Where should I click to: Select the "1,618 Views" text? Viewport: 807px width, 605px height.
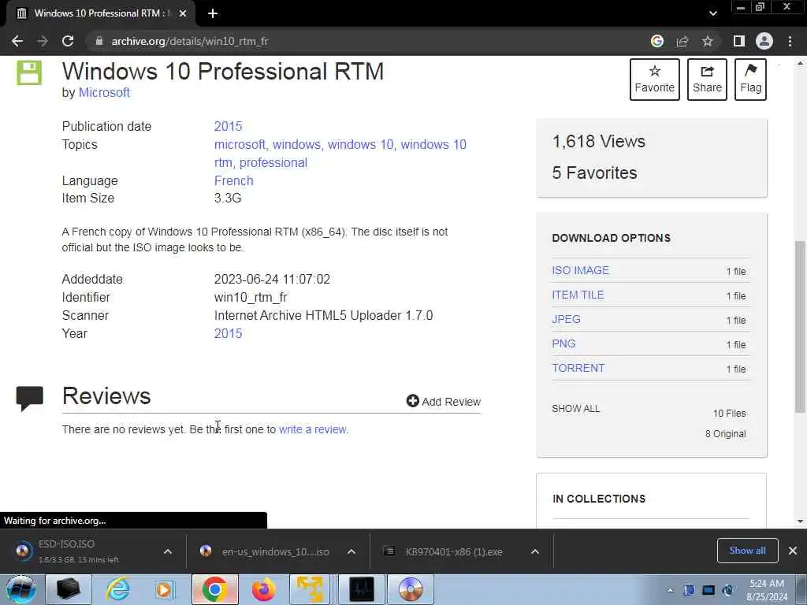pos(599,142)
